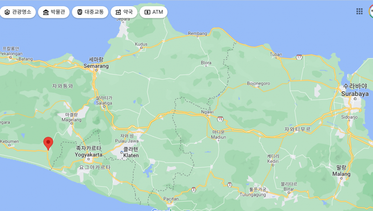Screen dimensions: 373x211
Task: Select the 박물관 (museums) chip
Action: click(x=54, y=12)
